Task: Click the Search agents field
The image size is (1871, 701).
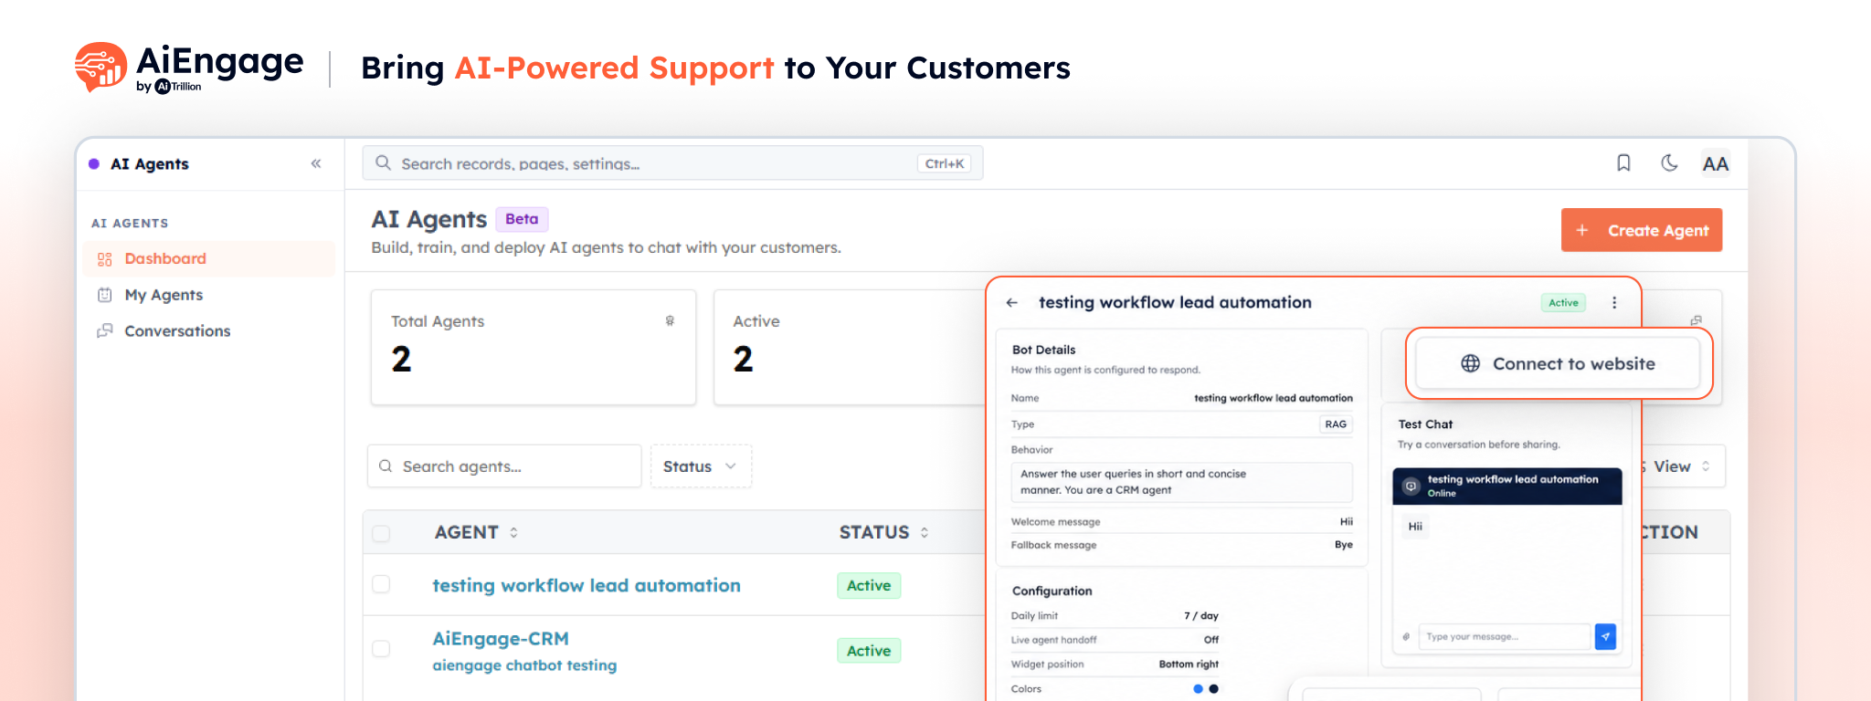Action: (x=504, y=466)
